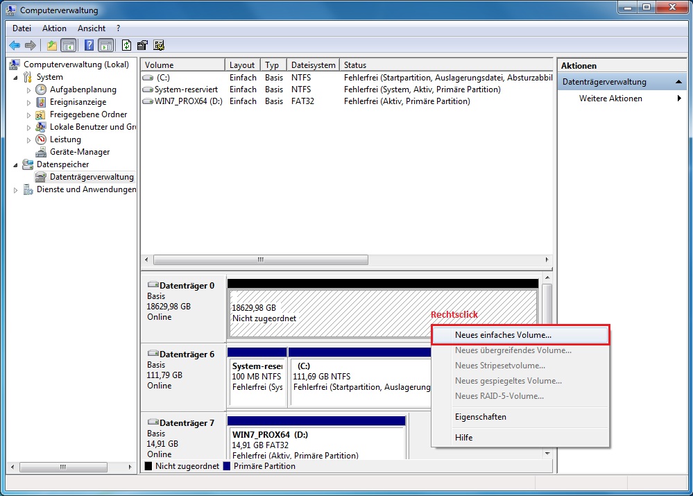Image resolution: width=693 pixels, height=496 pixels.
Task: Click the disk view scroll-down arrow
Action: [x=547, y=454]
